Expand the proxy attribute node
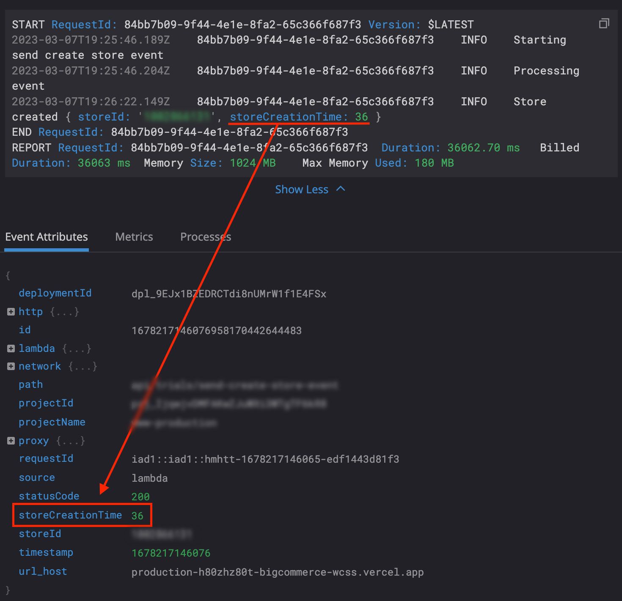Viewport: 622px width, 601px height. click(x=11, y=441)
